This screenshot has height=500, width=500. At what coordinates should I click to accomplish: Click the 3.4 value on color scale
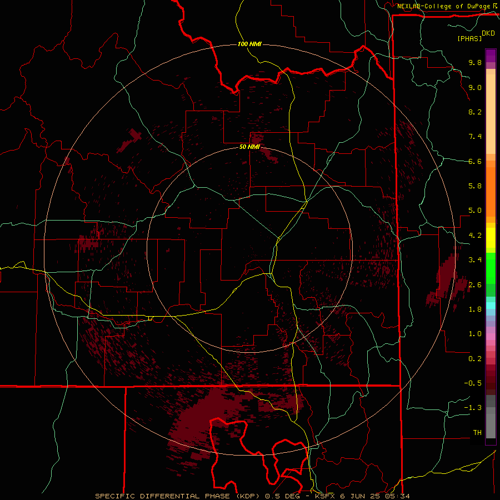coord(475,260)
